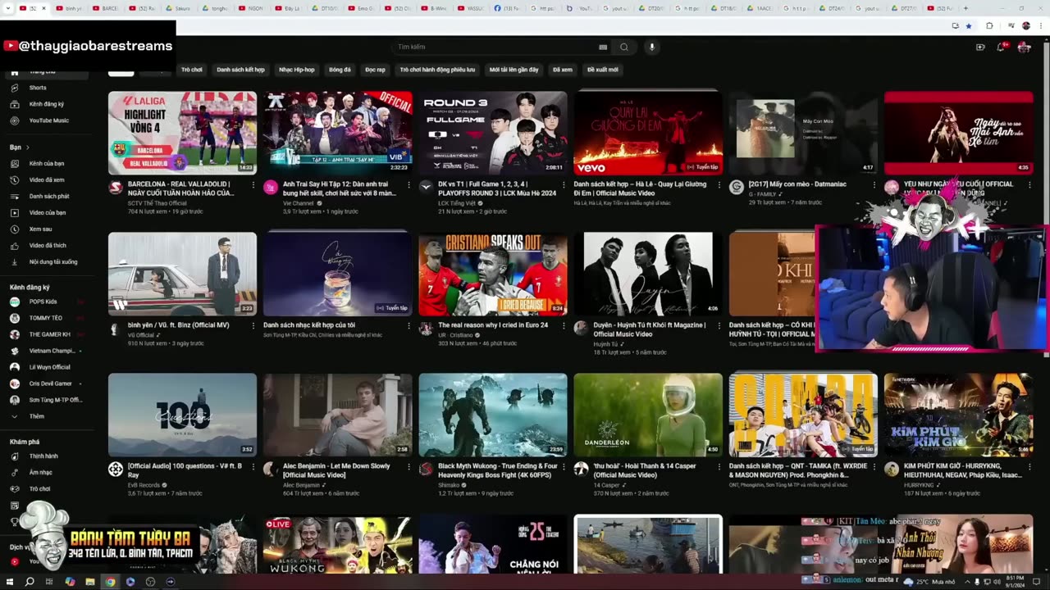
Task: Open YouTube Music from sidebar
Action: tap(48, 120)
